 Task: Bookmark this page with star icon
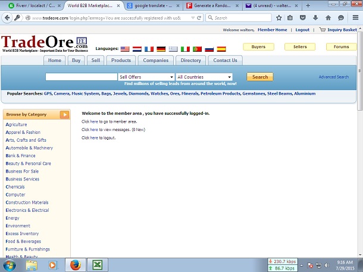(x=278, y=18)
